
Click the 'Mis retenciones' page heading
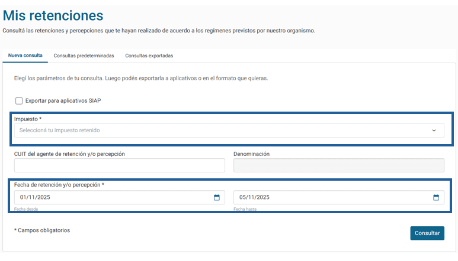pyautogui.click(x=53, y=16)
